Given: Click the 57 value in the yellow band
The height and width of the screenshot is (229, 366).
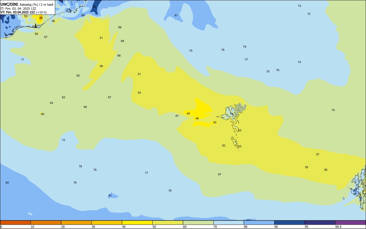Looking at the screenshot, I should 318,154.
